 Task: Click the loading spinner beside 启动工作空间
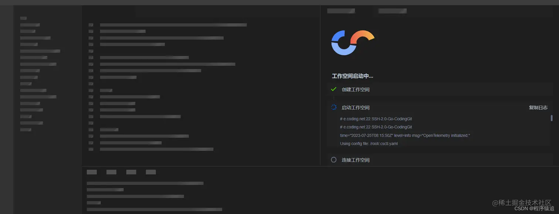(x=333, y=108)
